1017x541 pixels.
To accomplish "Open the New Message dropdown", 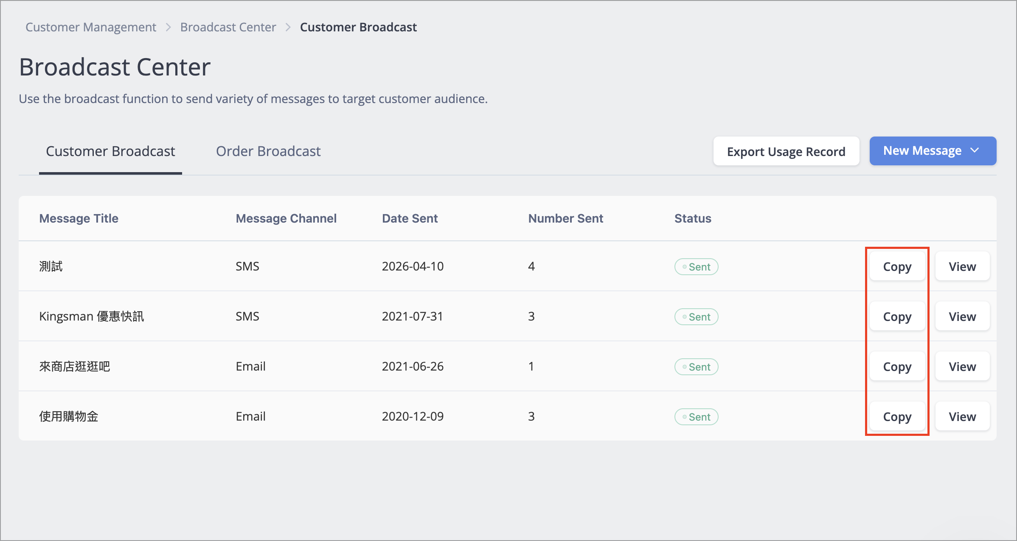I will 933,151.
